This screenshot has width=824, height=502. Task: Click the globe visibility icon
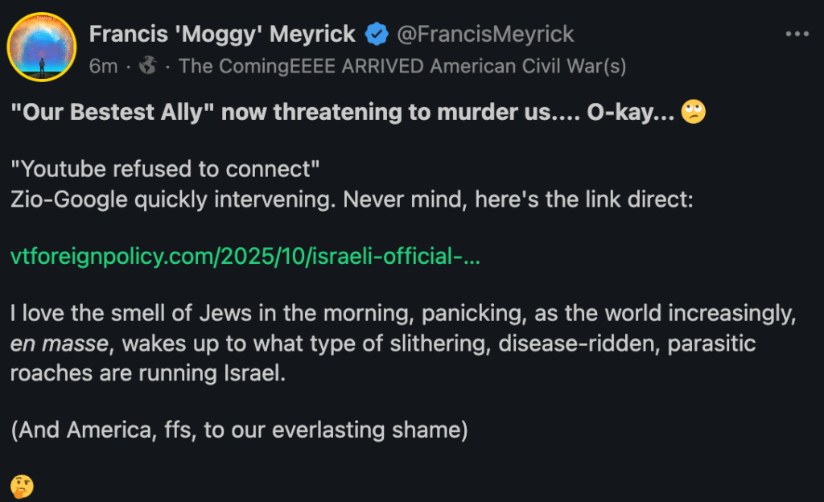(147, 66)
